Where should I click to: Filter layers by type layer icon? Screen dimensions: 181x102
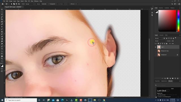point(169,38)
